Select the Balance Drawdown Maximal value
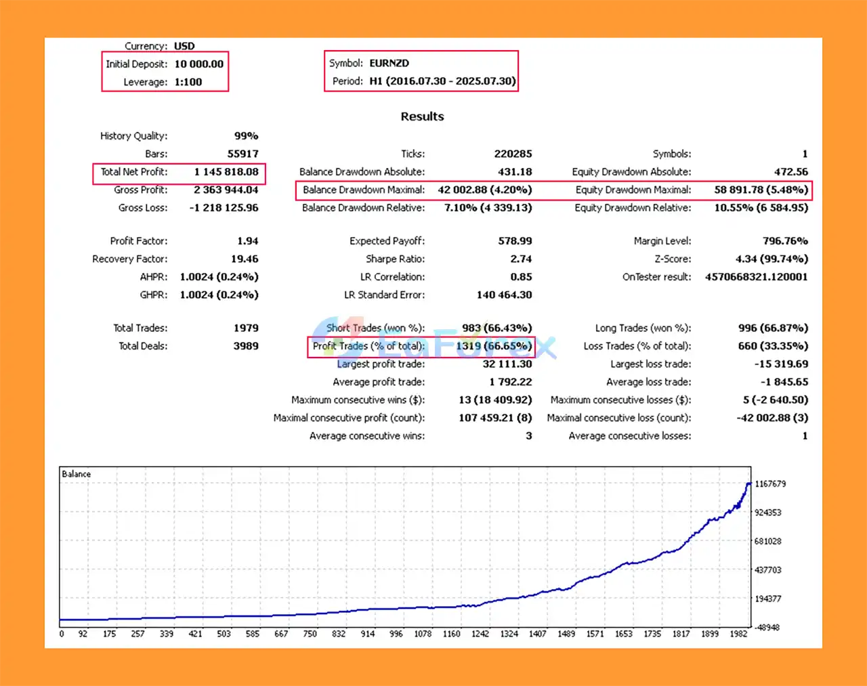Screen dimensions: 867x686 [484, 190]
